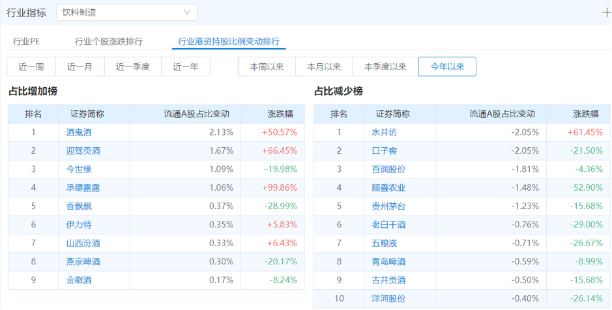Click the -52.90% value for 顺鑫农业

[586, 188]
